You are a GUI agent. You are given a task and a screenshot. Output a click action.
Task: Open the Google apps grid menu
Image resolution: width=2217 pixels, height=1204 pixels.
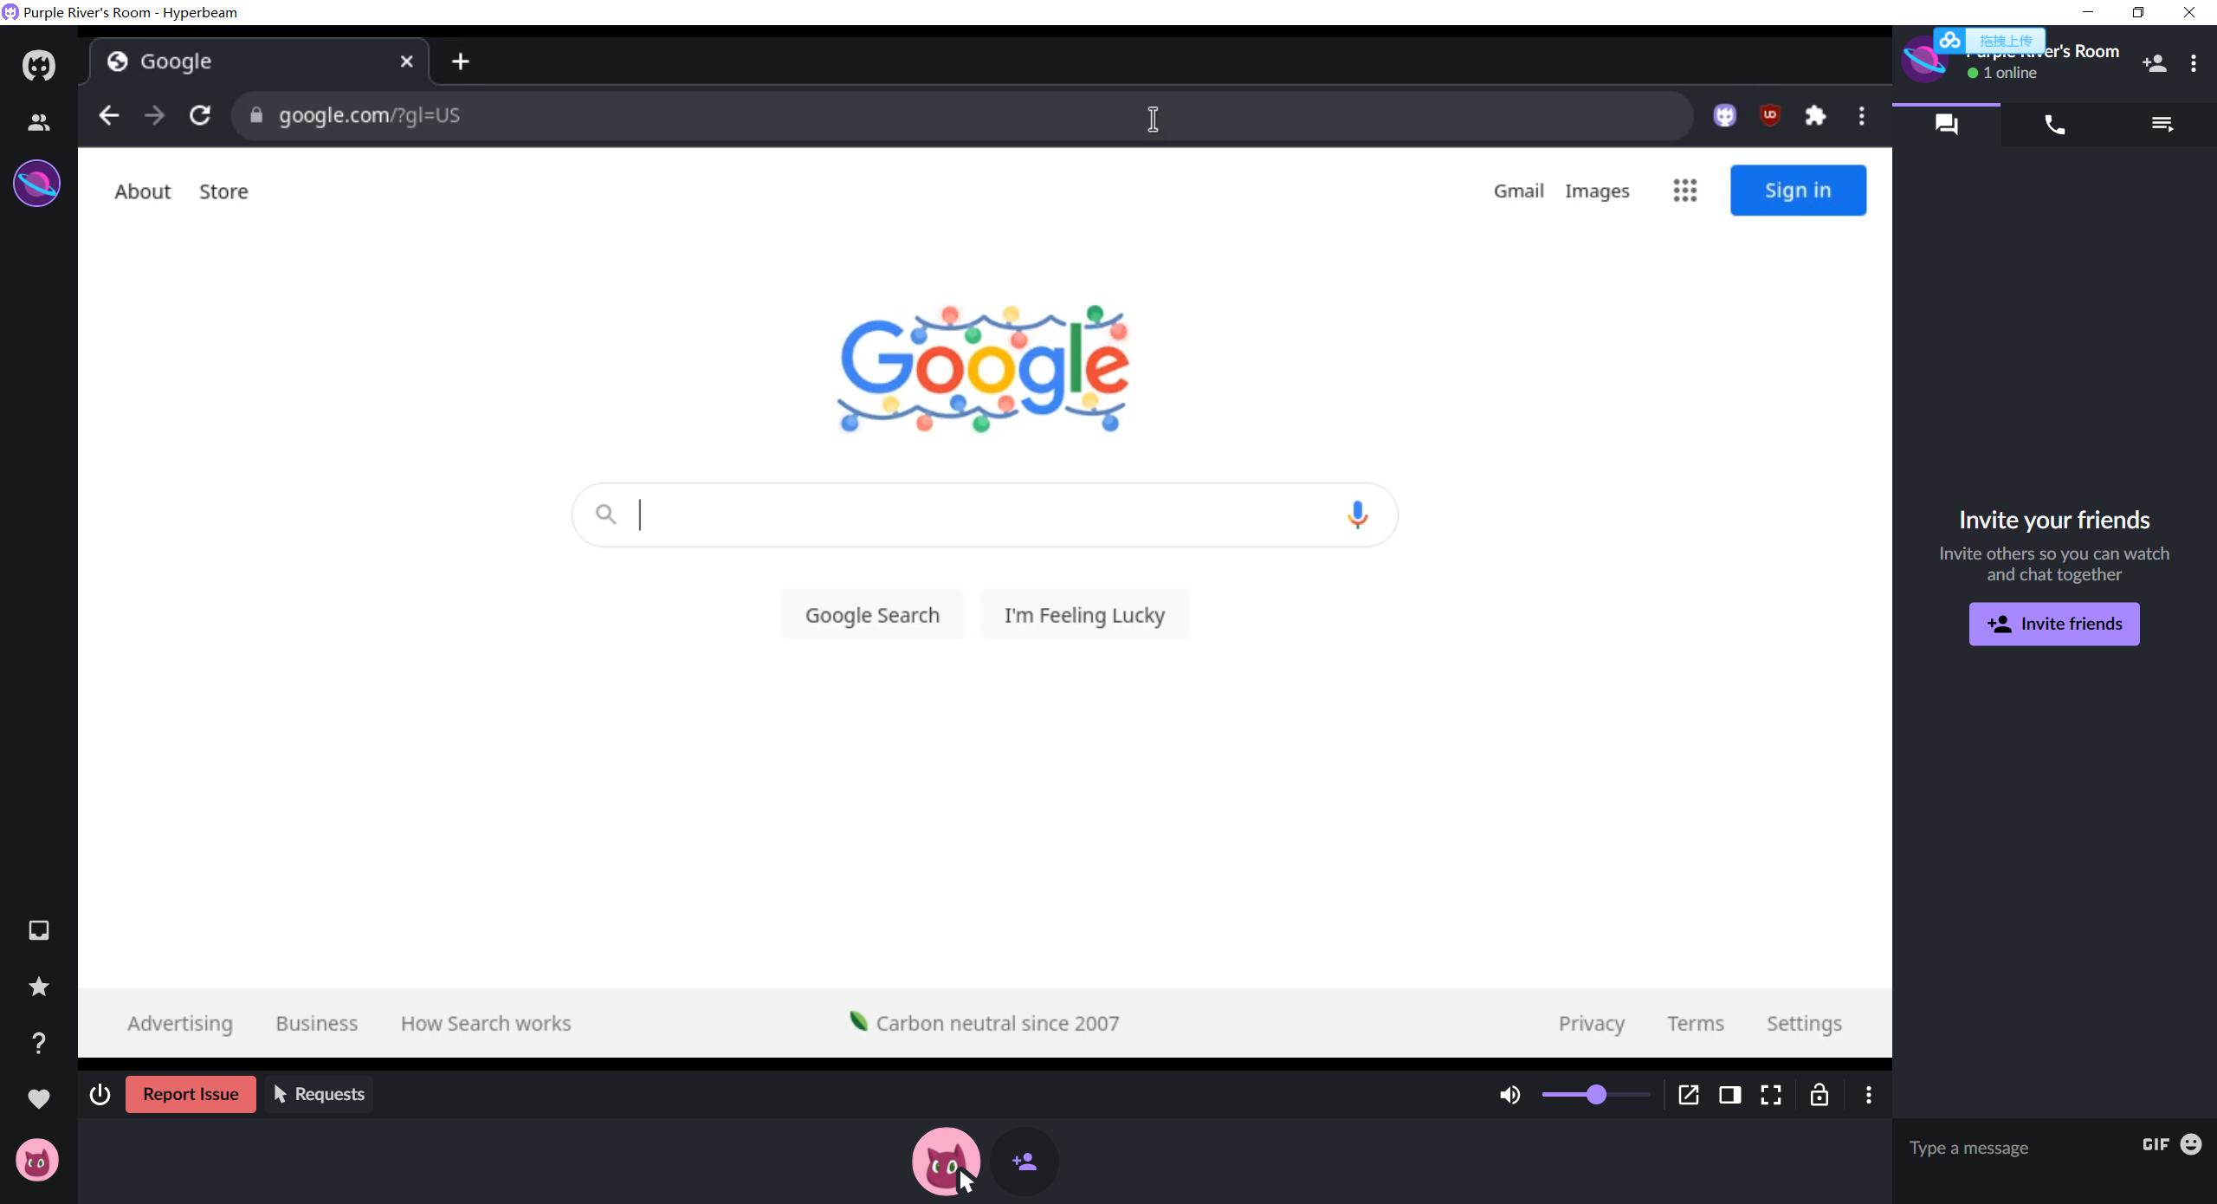pos(1684,191)
